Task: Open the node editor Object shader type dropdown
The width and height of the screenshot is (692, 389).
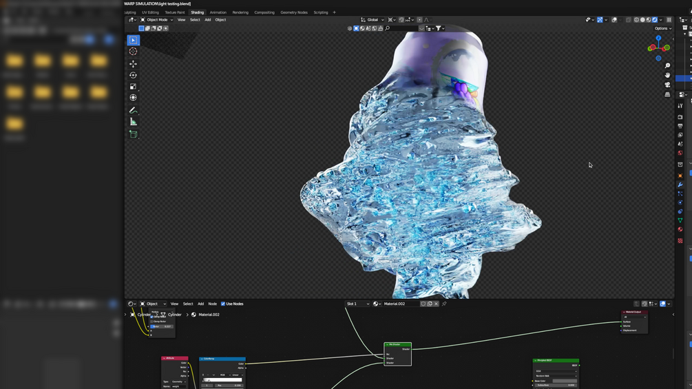Action: pos(153,304)
